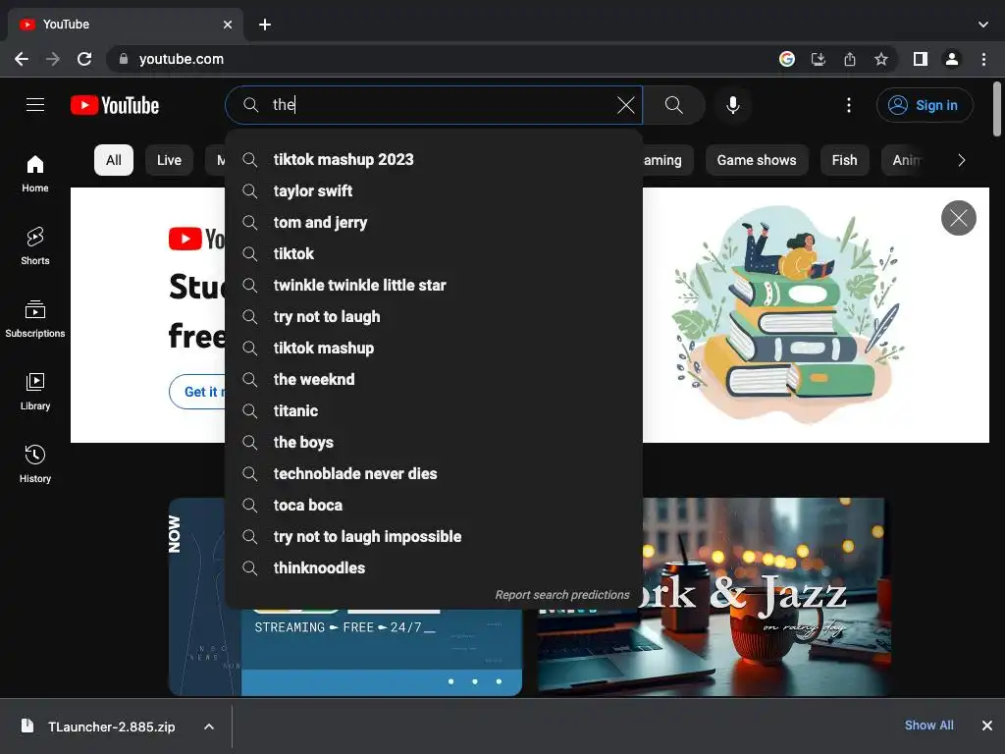Choose suggestion twinkle twinkle little star

click(433, 286)
